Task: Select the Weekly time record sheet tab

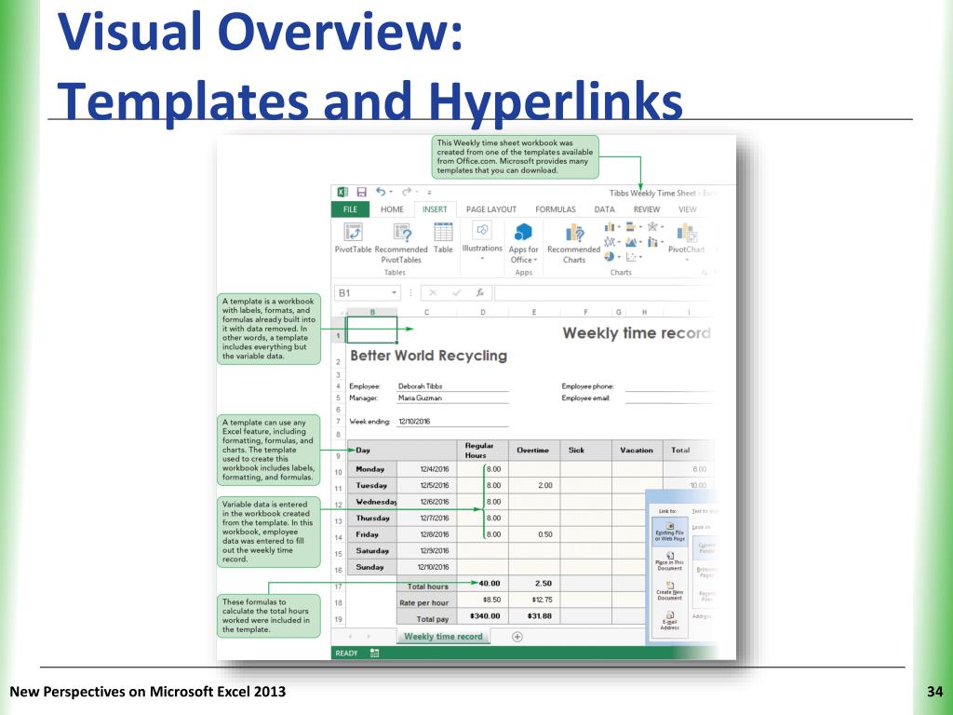Action: (x=443, y=637)
